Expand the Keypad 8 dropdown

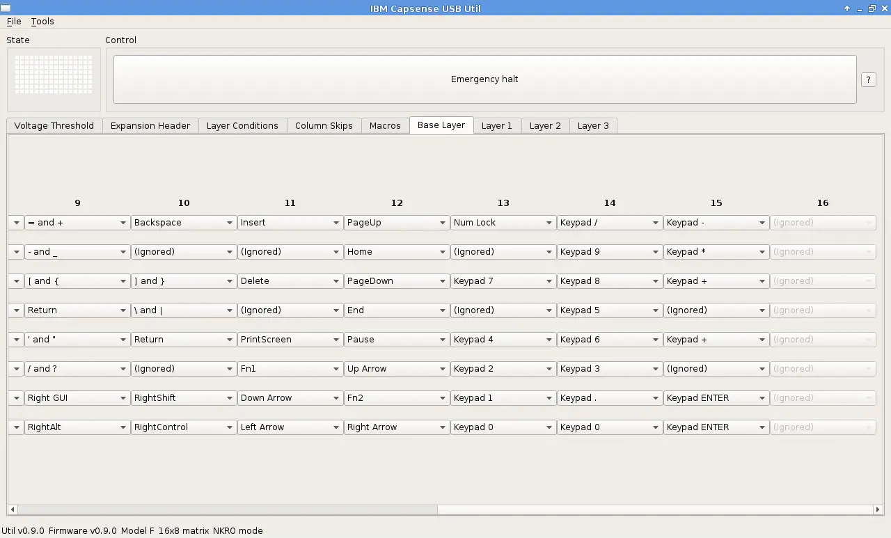pyautogui.click(x=609, y=281)
